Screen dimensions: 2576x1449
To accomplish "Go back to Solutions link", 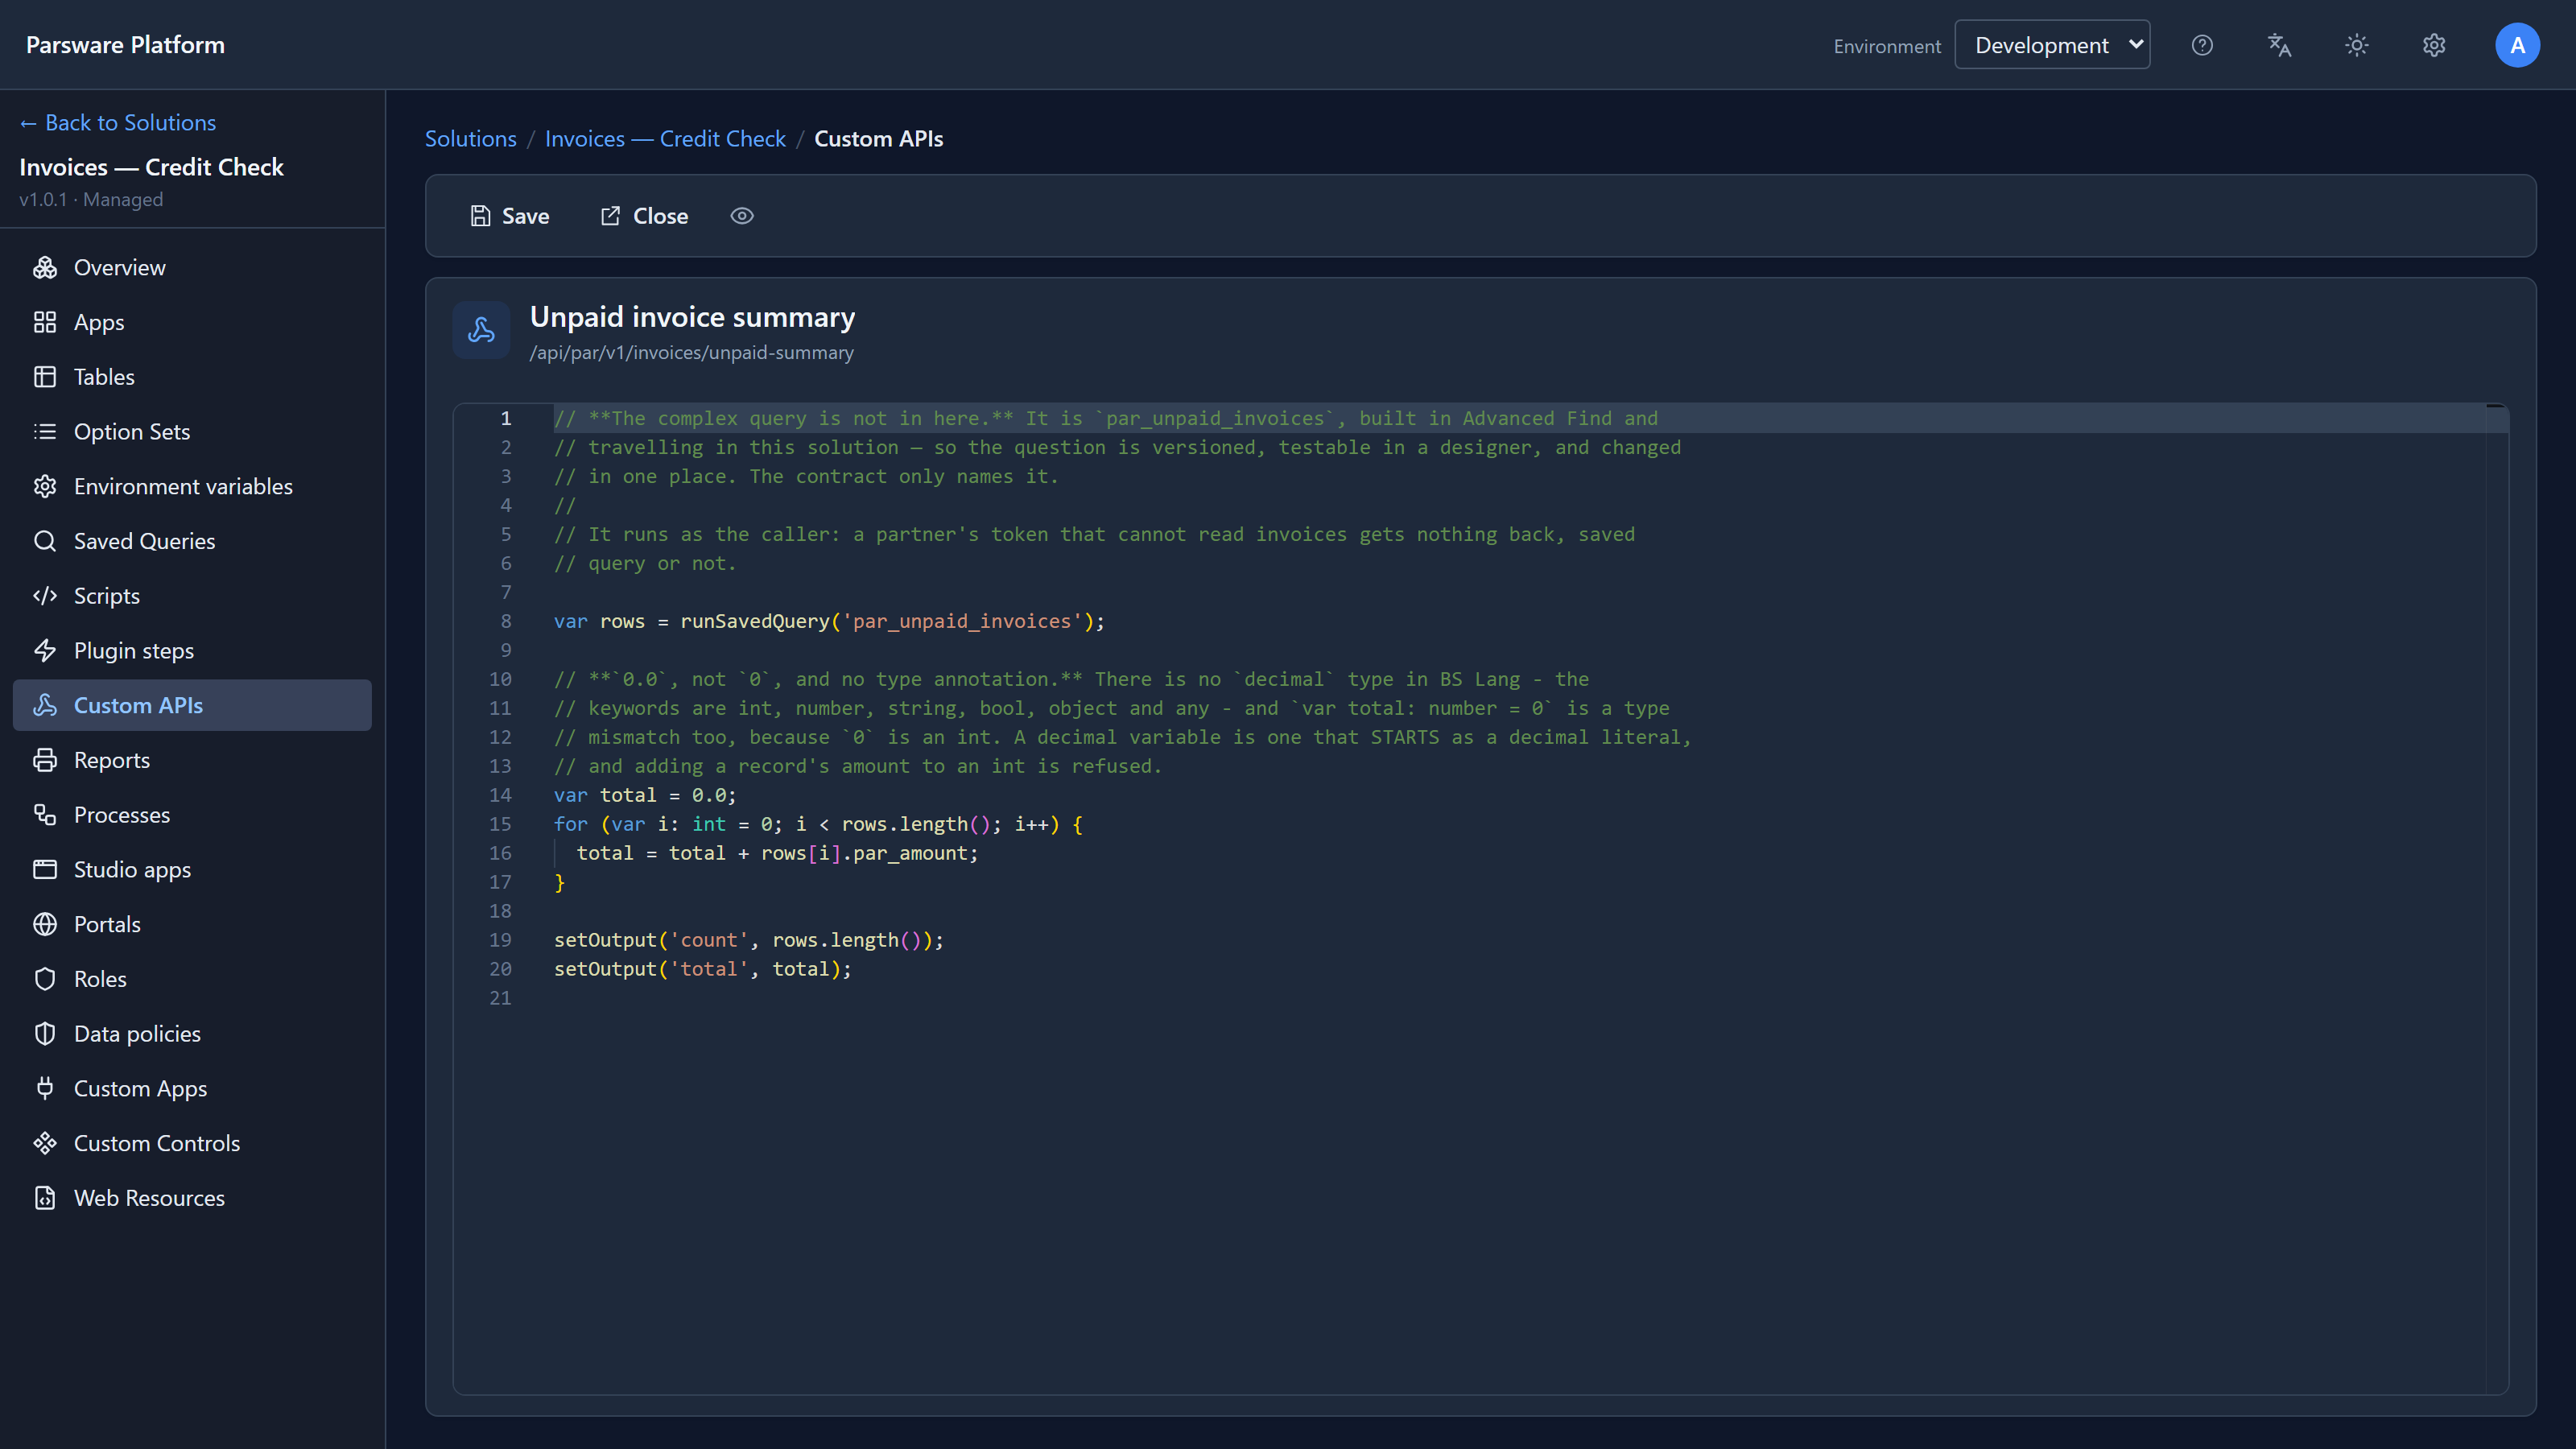I will [118, 122].
